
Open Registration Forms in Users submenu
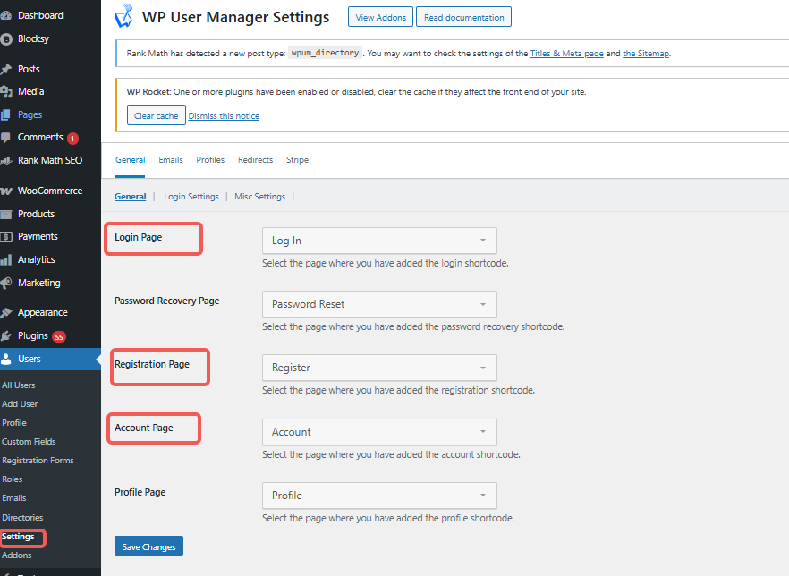click(x=38, y=461)
